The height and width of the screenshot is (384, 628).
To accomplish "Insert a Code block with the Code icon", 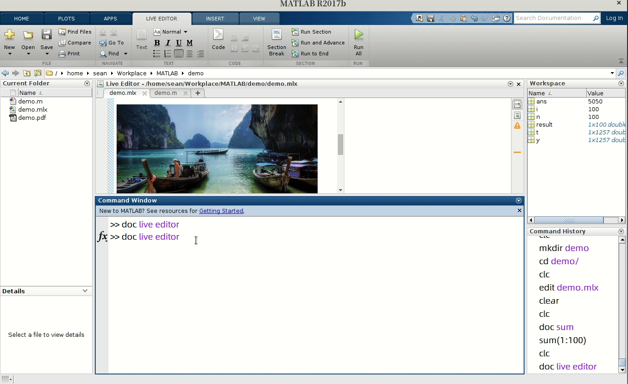I will pyautogui.click(x=218, y=35).
